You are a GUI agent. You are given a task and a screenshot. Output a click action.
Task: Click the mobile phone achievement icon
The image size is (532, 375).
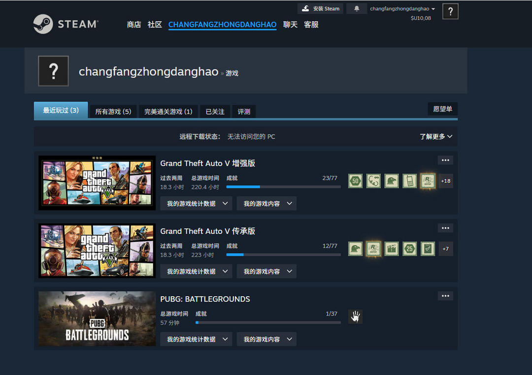pos(409,181)
